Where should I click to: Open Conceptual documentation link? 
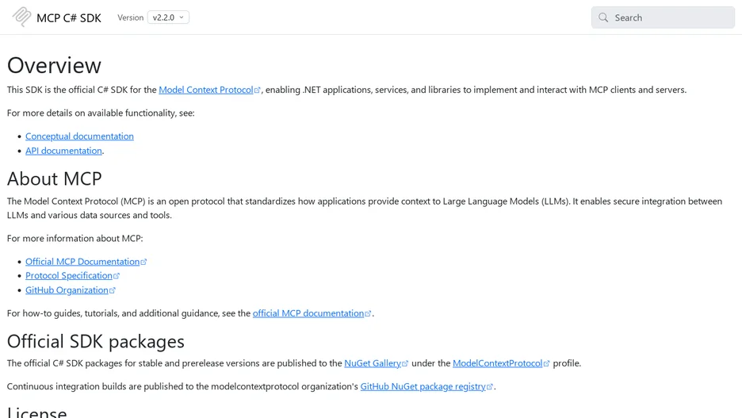pyautogui.click(x=79, y=136)
